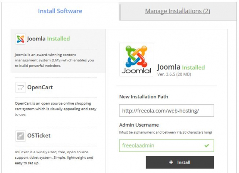Open the Manage Installations (2) tab
Image resolution: width=239 pixels, height=173 pixels.
click(177, 11)
